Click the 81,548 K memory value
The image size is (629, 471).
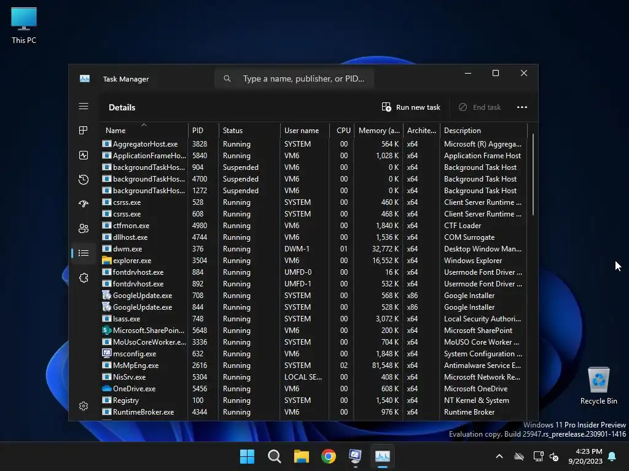(385, 366)
